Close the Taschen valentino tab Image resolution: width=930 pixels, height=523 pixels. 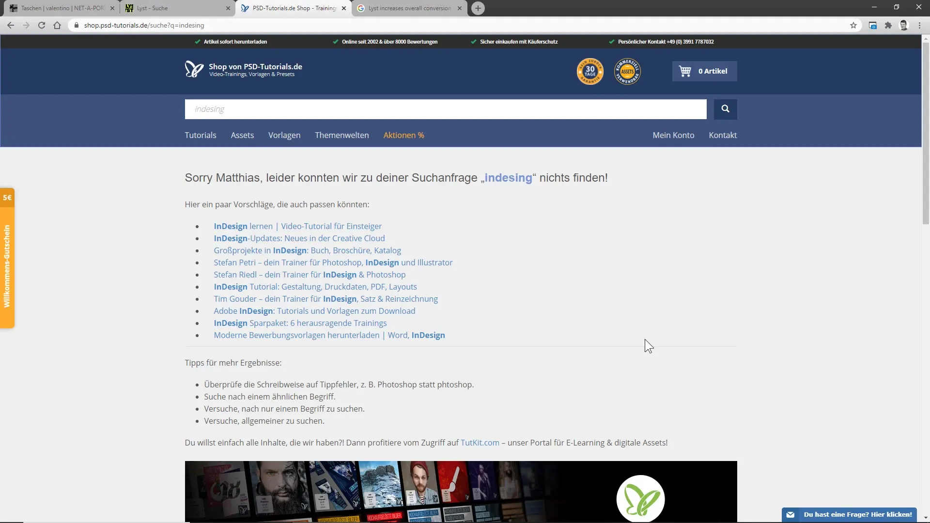pyautogui.click(x=112, y=8)
